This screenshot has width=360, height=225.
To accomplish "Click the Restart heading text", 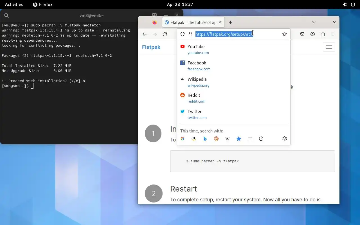I will point(183,189).
